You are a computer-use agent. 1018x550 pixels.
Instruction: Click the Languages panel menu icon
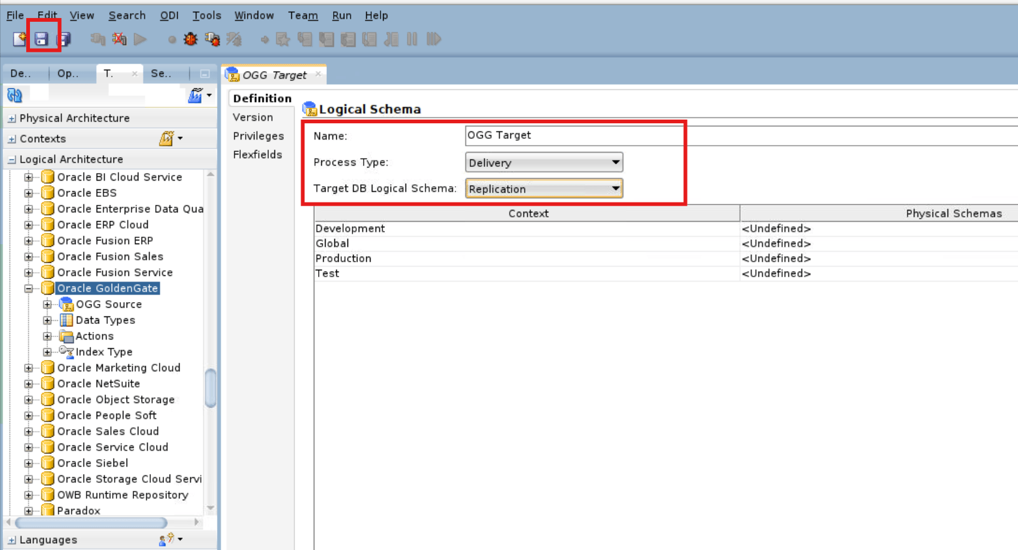[166, 539]
